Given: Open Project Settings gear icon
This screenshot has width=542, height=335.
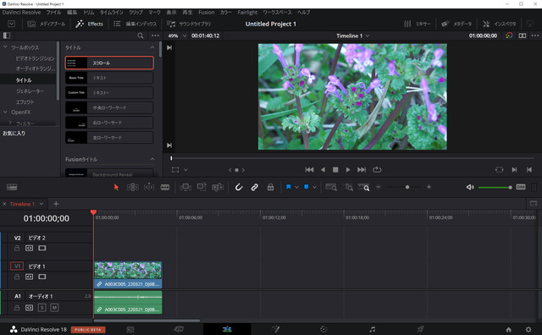Looking at the screenshot, I should [528, 329].
